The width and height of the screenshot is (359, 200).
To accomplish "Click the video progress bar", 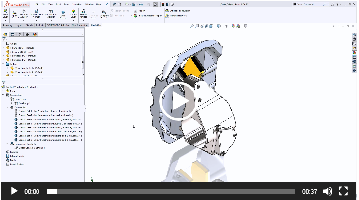I will [x=170, y=191].
